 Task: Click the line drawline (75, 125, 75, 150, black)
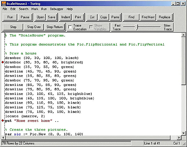tap(43, 107)
